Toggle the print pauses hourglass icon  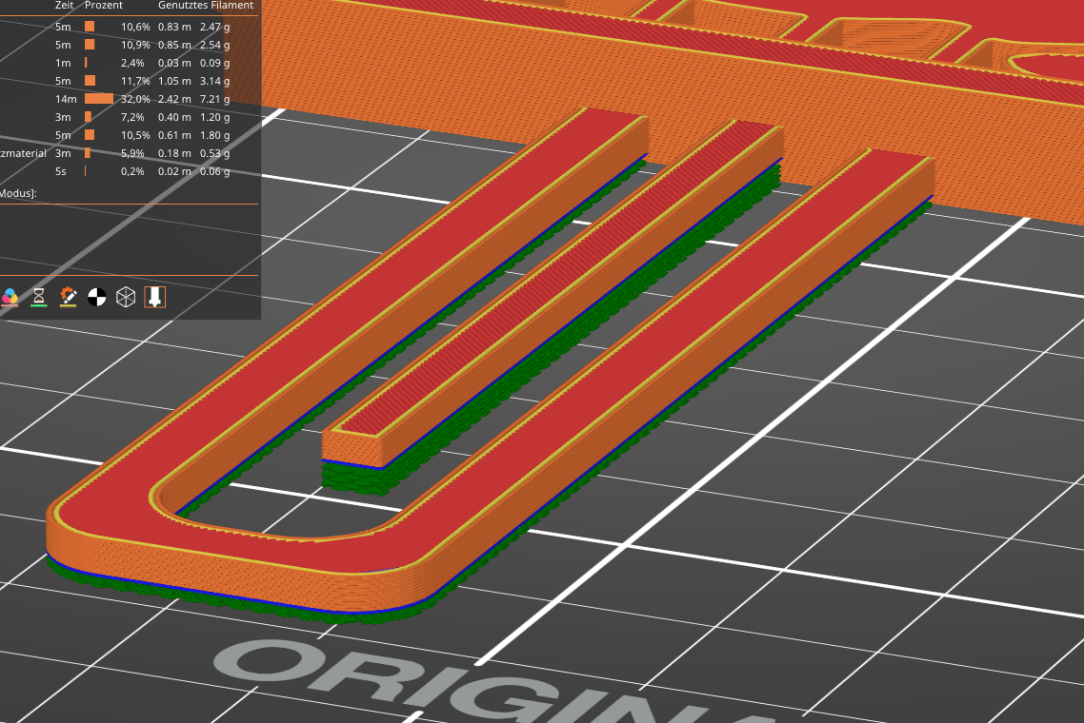point(39,297)
